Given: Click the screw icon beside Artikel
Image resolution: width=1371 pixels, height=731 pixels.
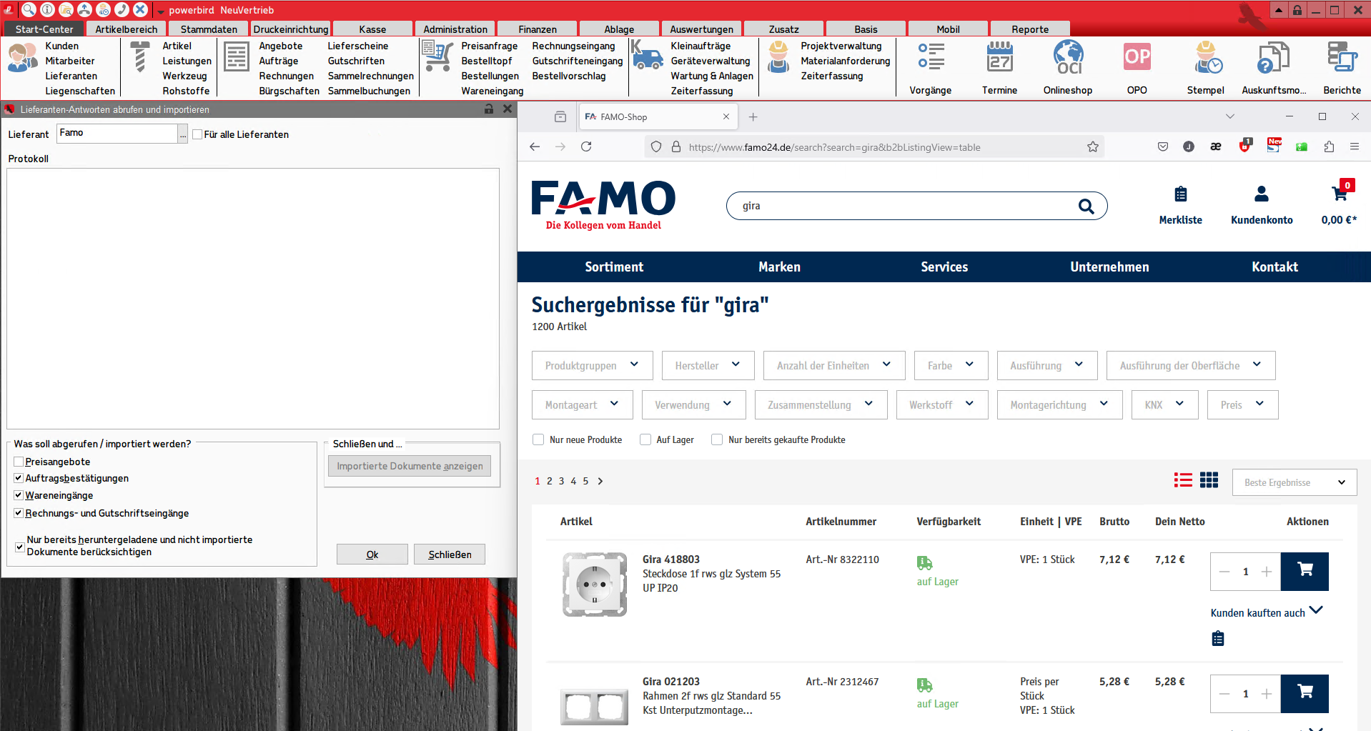Looking at the screenshot, I should 140,56.
